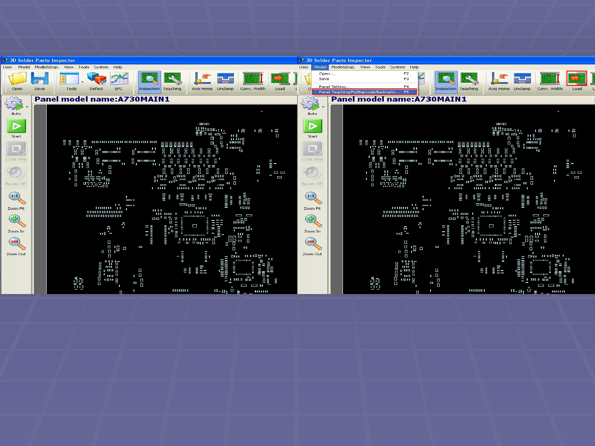595x446 pixels.
Task: Click the PCB pad layout view in the left window
Action: click(x=172, y=199)
